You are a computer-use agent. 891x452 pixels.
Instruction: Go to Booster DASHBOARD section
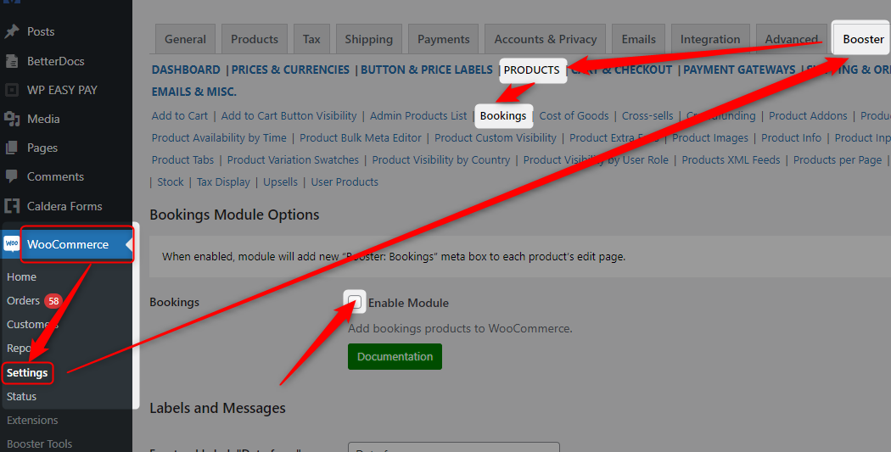tap(186, 70)
